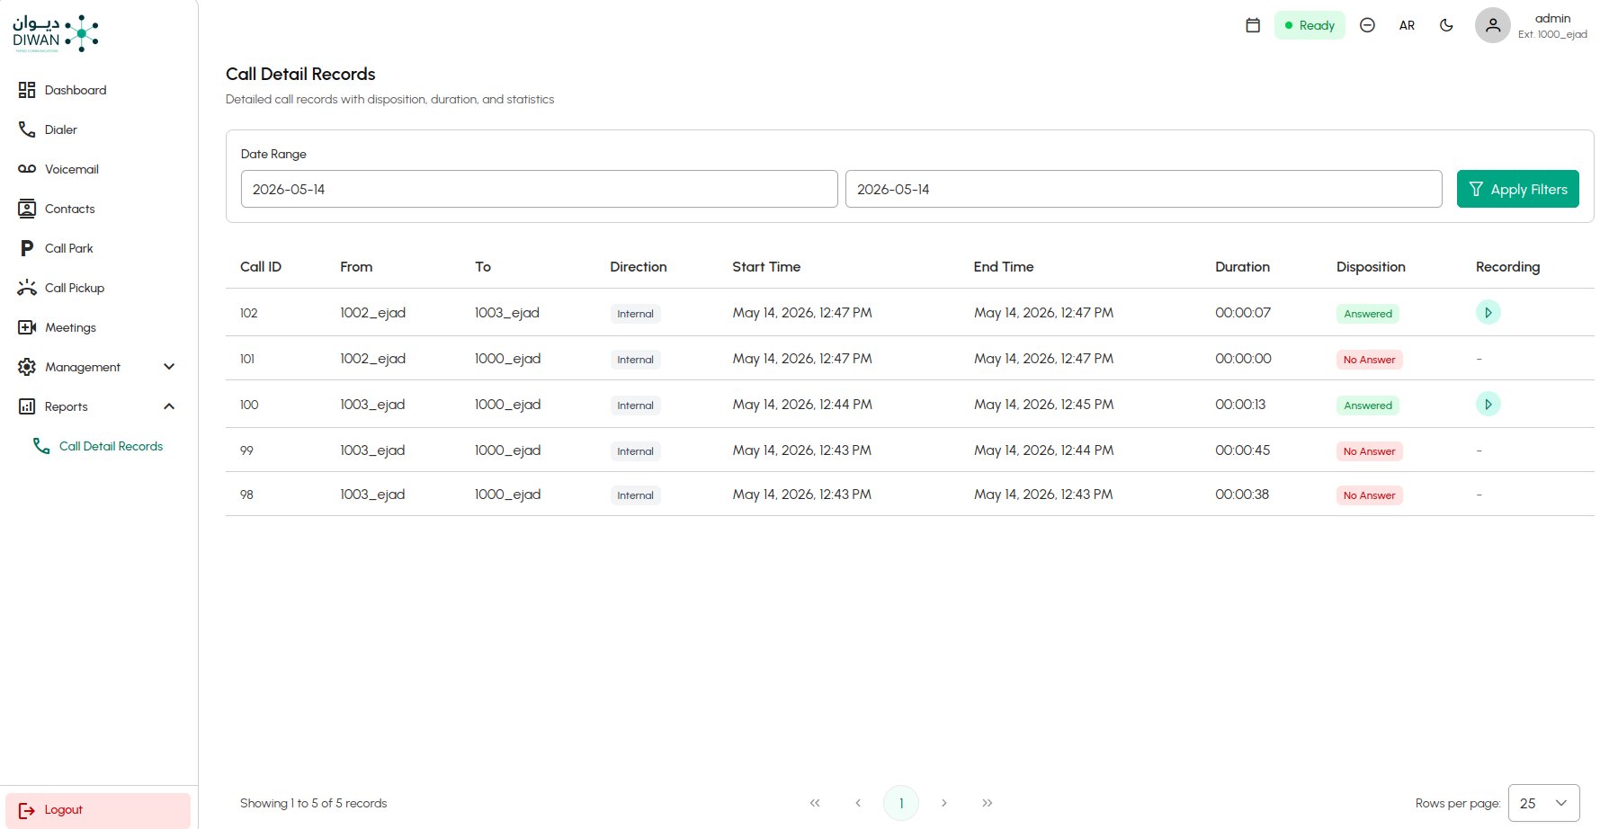
Task: Click Call ID 101 cell
Action: pos(247,359)
